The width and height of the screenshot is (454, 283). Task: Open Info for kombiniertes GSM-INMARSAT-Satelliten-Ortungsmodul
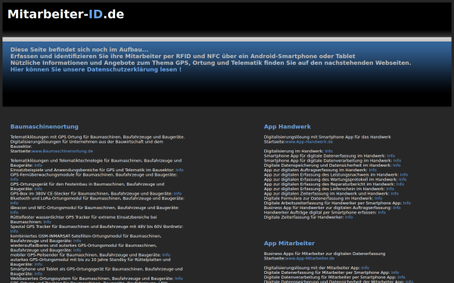point(77,241)
